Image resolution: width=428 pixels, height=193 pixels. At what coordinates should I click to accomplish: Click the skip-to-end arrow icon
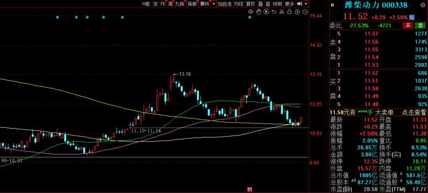(x=299, y=4)
